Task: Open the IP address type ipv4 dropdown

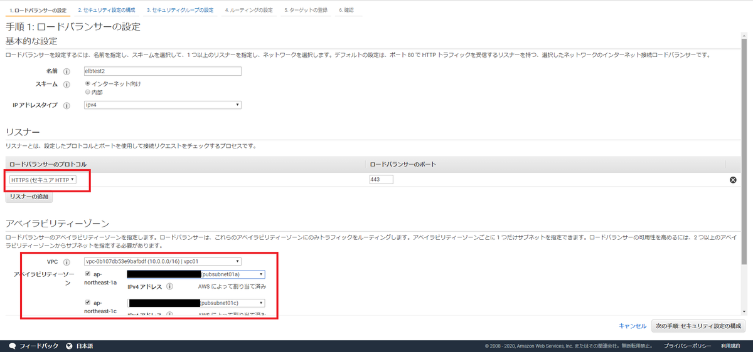Action: 163,105
